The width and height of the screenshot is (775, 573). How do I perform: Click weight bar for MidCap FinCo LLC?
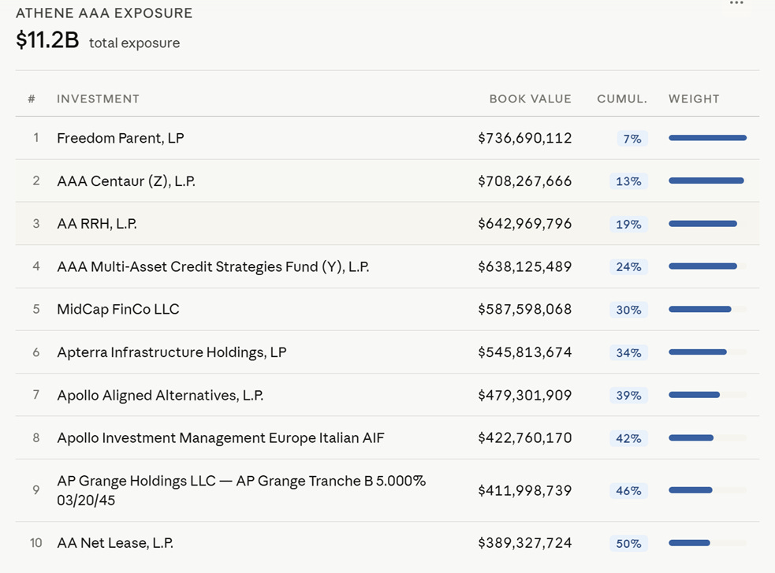click(x=708, y=309)
